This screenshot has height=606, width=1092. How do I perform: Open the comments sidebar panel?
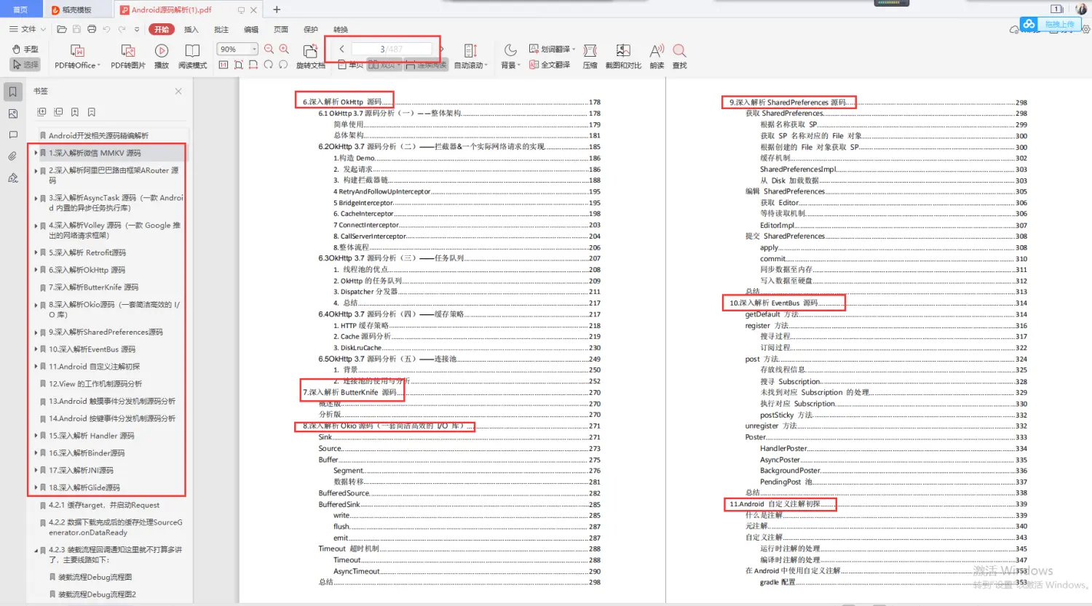(12, 135)
